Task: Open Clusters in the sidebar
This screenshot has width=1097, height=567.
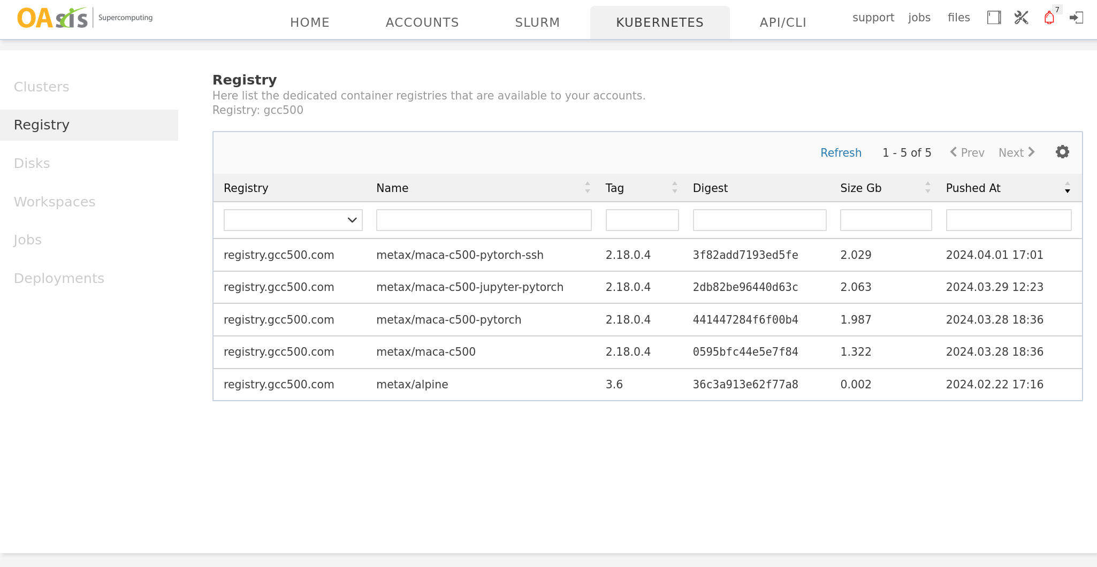Action: click(42, 87)
